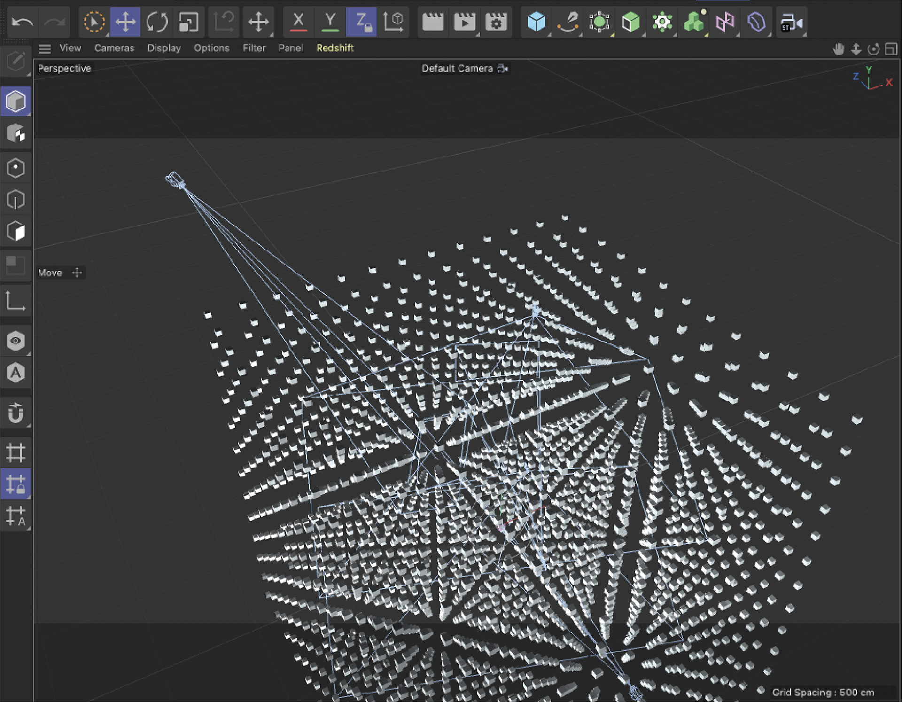Expand the Default Camera selector
Viewport: 902px width, 702px height.
point(464,69)
